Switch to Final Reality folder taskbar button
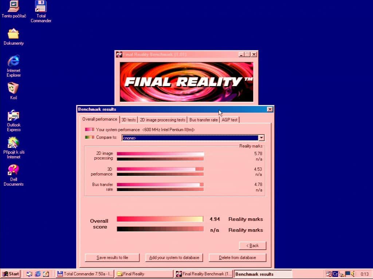This screenshot has width=373, height=279. [x=144, y=274]
